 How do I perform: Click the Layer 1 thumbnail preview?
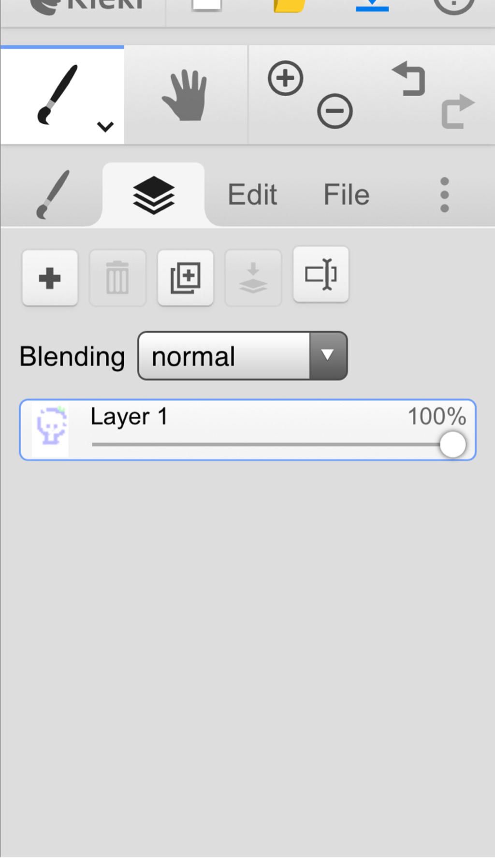50,429
